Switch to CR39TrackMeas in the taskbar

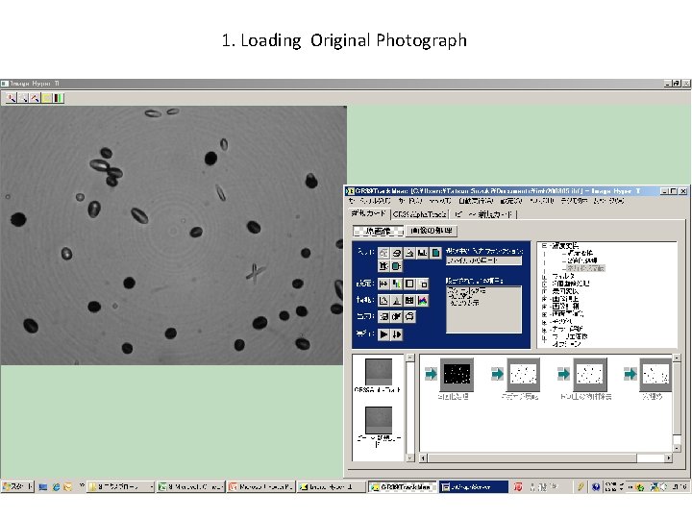point(402,486)
